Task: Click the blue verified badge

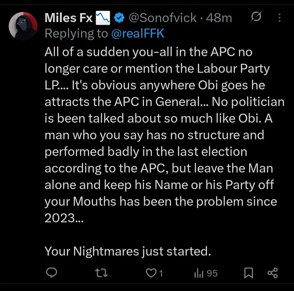Action: (119, 18)
